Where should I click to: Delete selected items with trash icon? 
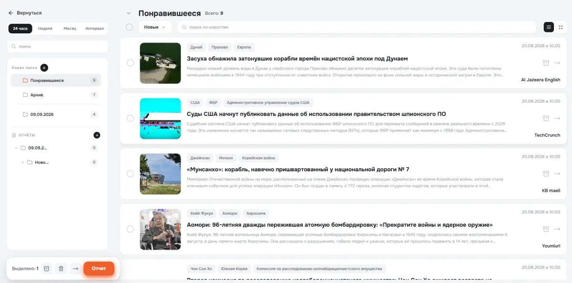tap(61, 269)
